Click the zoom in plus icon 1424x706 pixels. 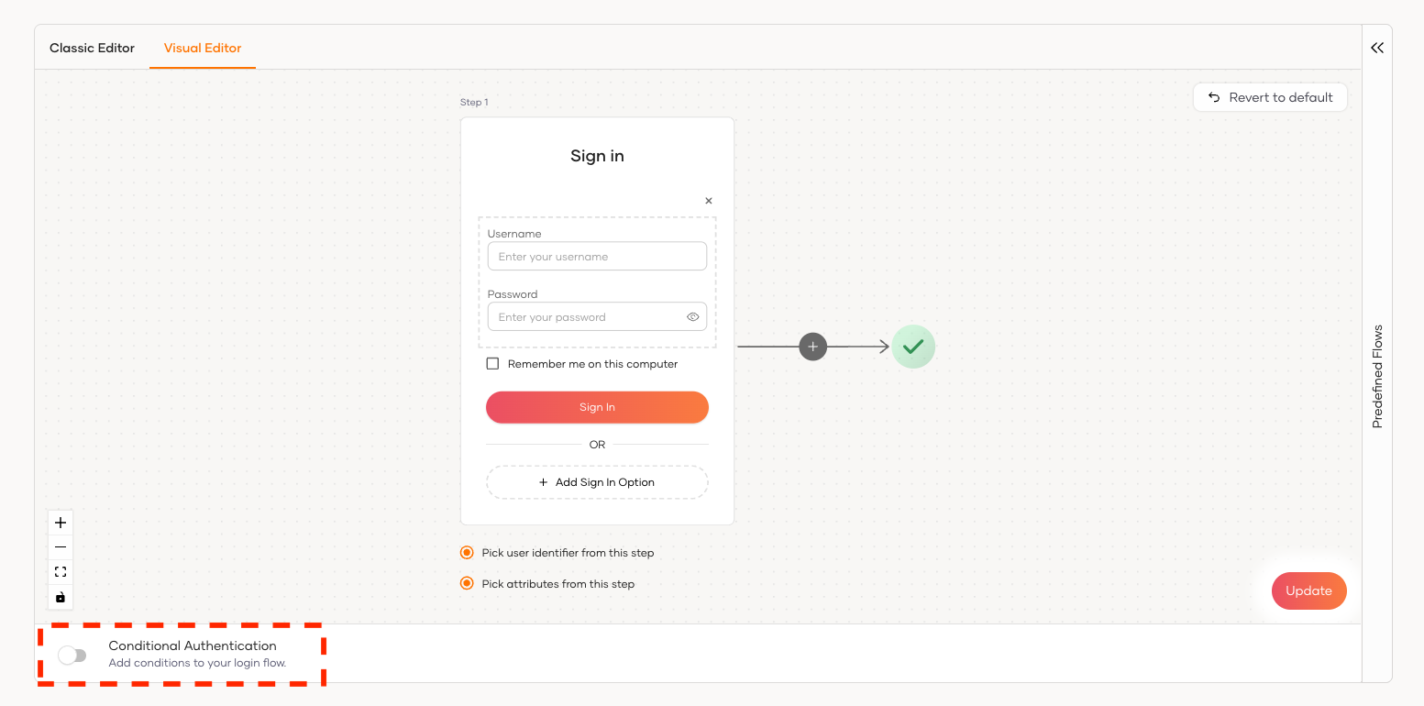click(61, 523)
